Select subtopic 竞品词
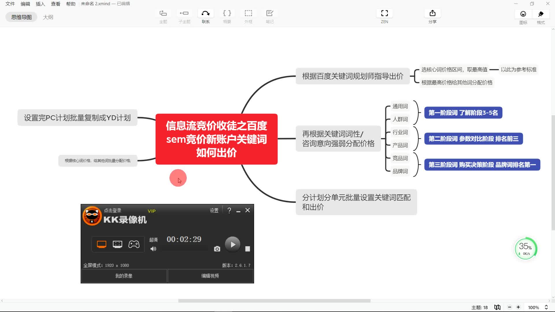Image resolution: width=555 pixels, height=312 pixels. (x=400, y=158)
